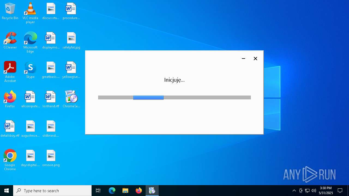The height and width of the screenshot is (196, 349).
Task: Launch Firefox desktop shortcut
Action: coord(10,100)
